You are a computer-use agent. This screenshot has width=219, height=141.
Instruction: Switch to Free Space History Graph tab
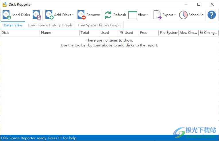pos(99,25)
